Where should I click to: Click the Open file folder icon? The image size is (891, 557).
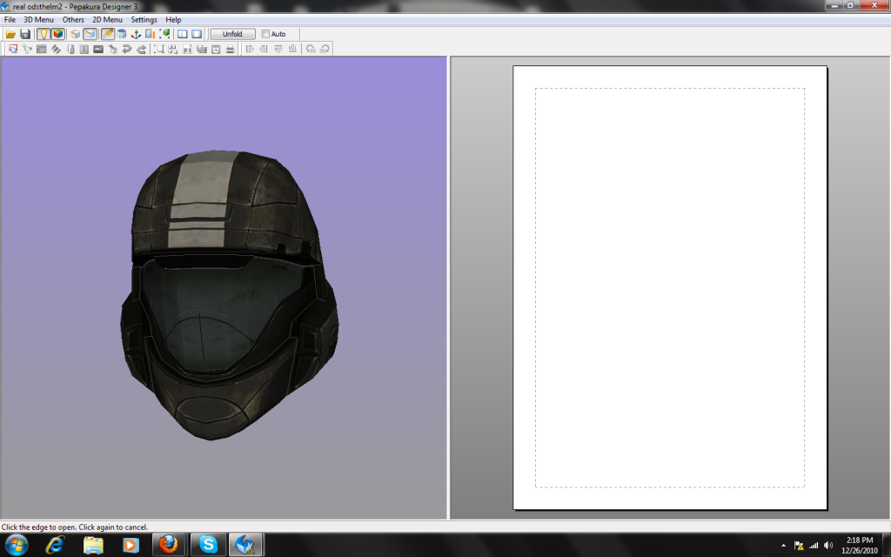click(11, 34)
